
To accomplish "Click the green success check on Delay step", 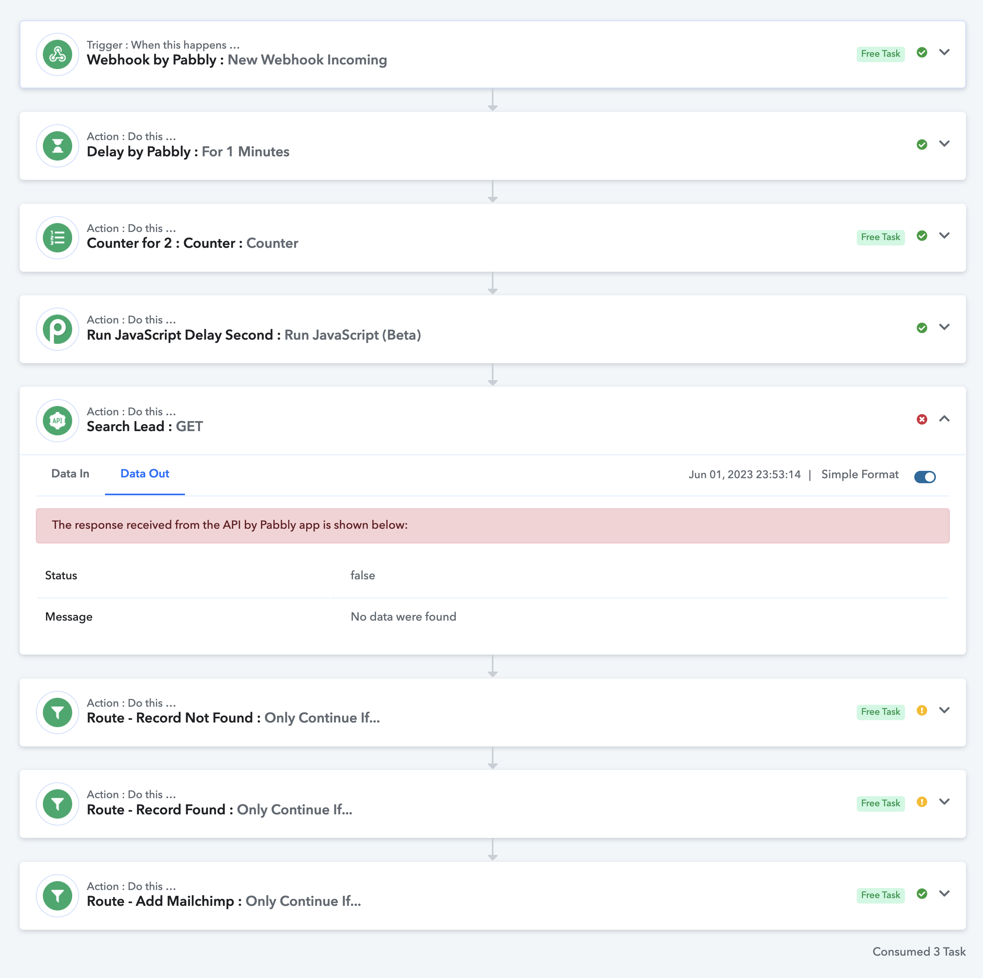I will click(x=922, y=144).
